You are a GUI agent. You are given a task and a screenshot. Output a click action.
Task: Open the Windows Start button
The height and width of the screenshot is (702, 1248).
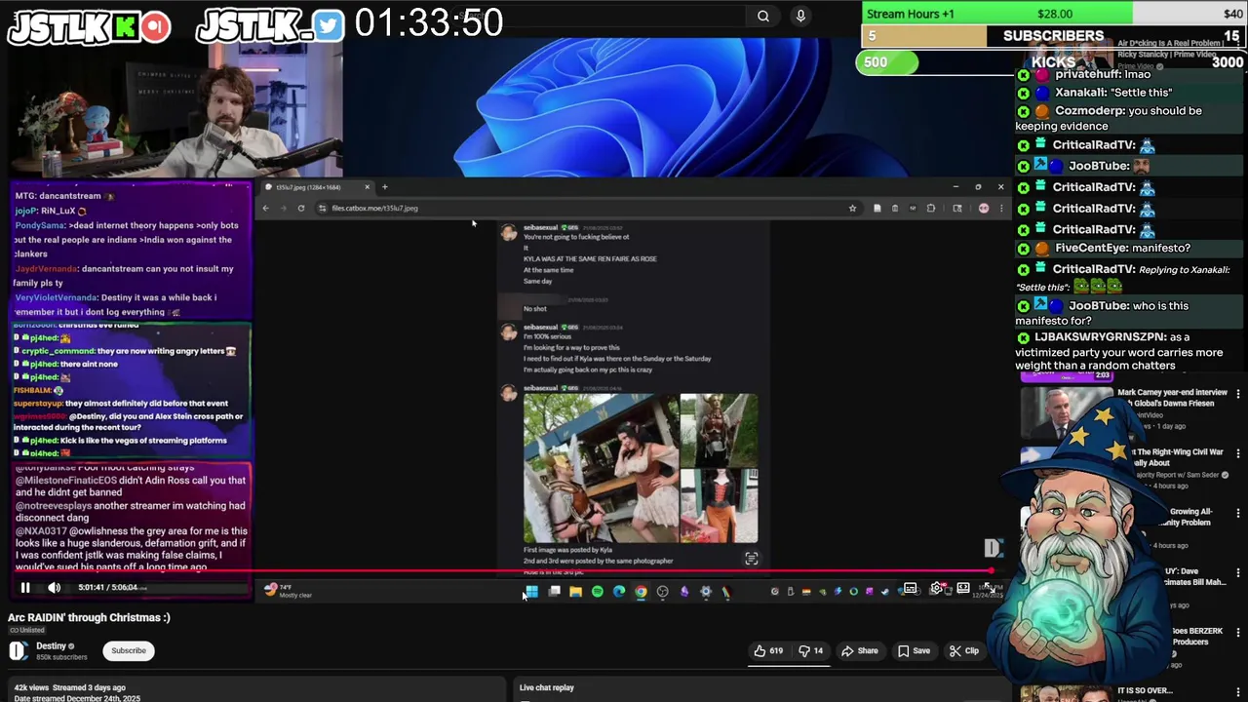(532, 591)
